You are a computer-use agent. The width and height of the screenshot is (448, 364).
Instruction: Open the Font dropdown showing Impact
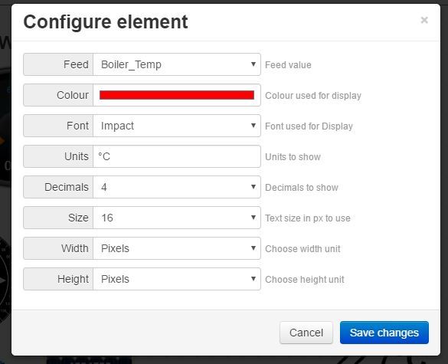pos(177,126)
